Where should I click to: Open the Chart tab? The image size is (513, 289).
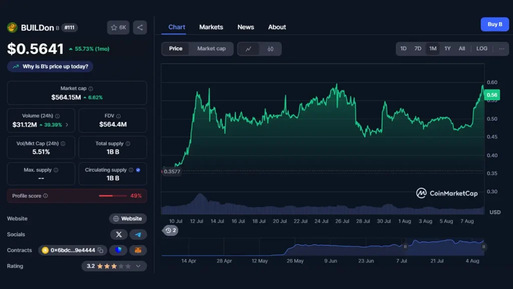pyautogui.click(x=177, y=27)
